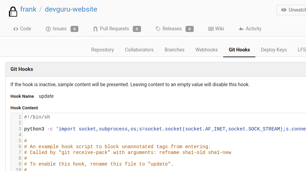Open the Collaborators settings tab

tap(139, 50)
